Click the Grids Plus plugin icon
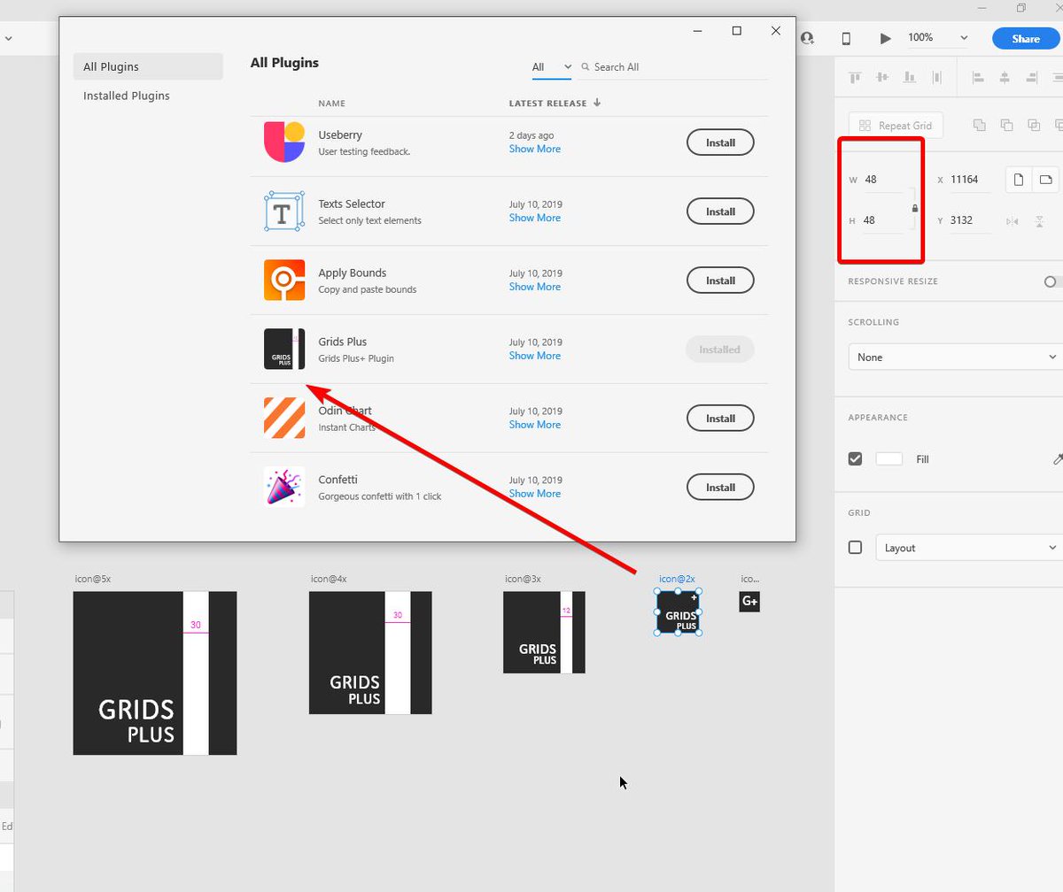 tap(284, 349)
